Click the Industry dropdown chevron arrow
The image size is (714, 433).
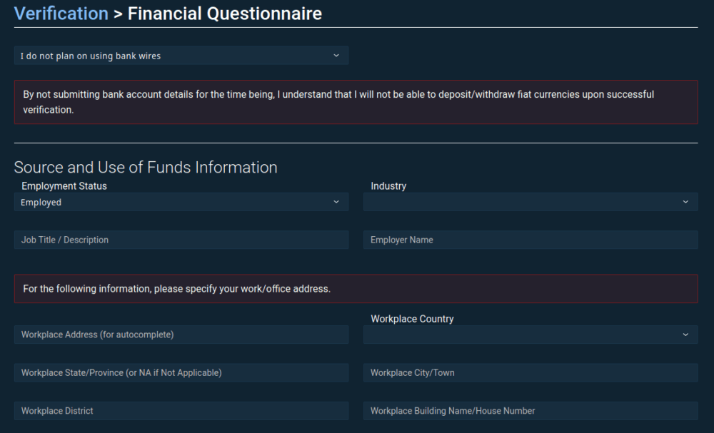(x=685, y=203)
